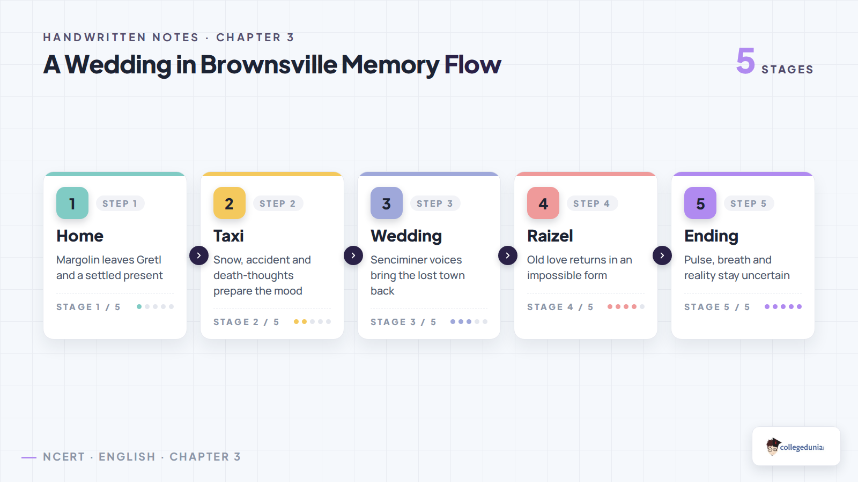Click the large purple 5 numeral

click(745, 61)
